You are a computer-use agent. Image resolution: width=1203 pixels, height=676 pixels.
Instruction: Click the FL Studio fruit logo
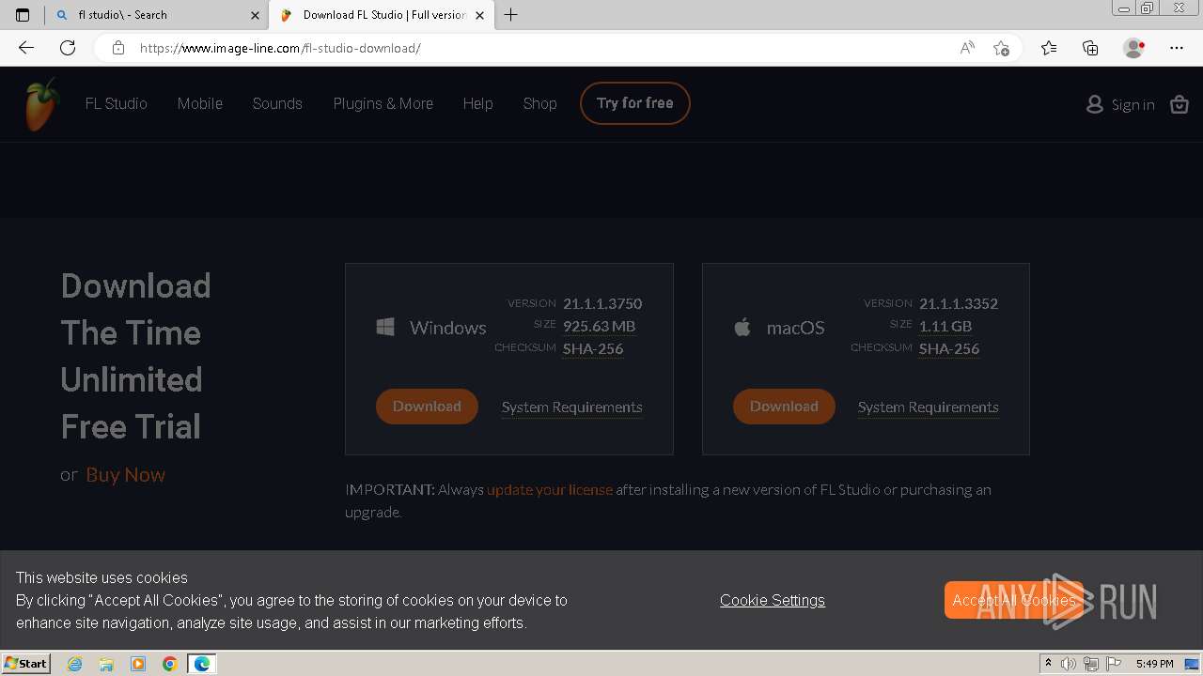coord(41,104)
